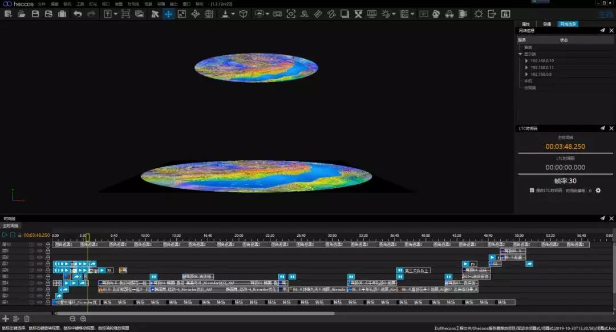Screen dimensions: 616x332
Task: Stop timeline playback
Action: (13, 235)
